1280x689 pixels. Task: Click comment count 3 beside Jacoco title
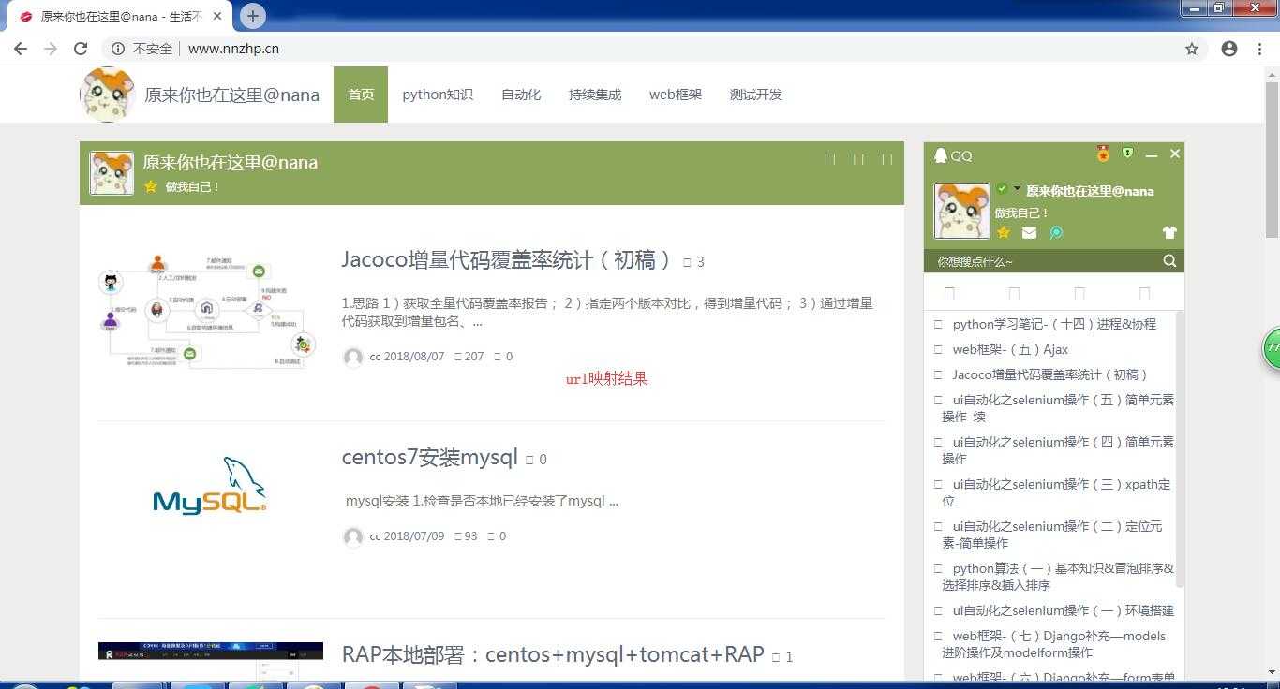coord(694,262)
